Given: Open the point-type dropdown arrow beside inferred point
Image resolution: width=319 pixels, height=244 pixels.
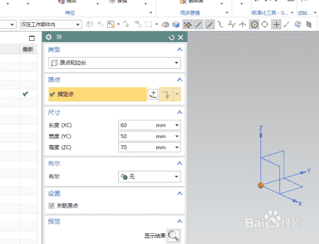Looking at the screenshot, I should [177, 94].
